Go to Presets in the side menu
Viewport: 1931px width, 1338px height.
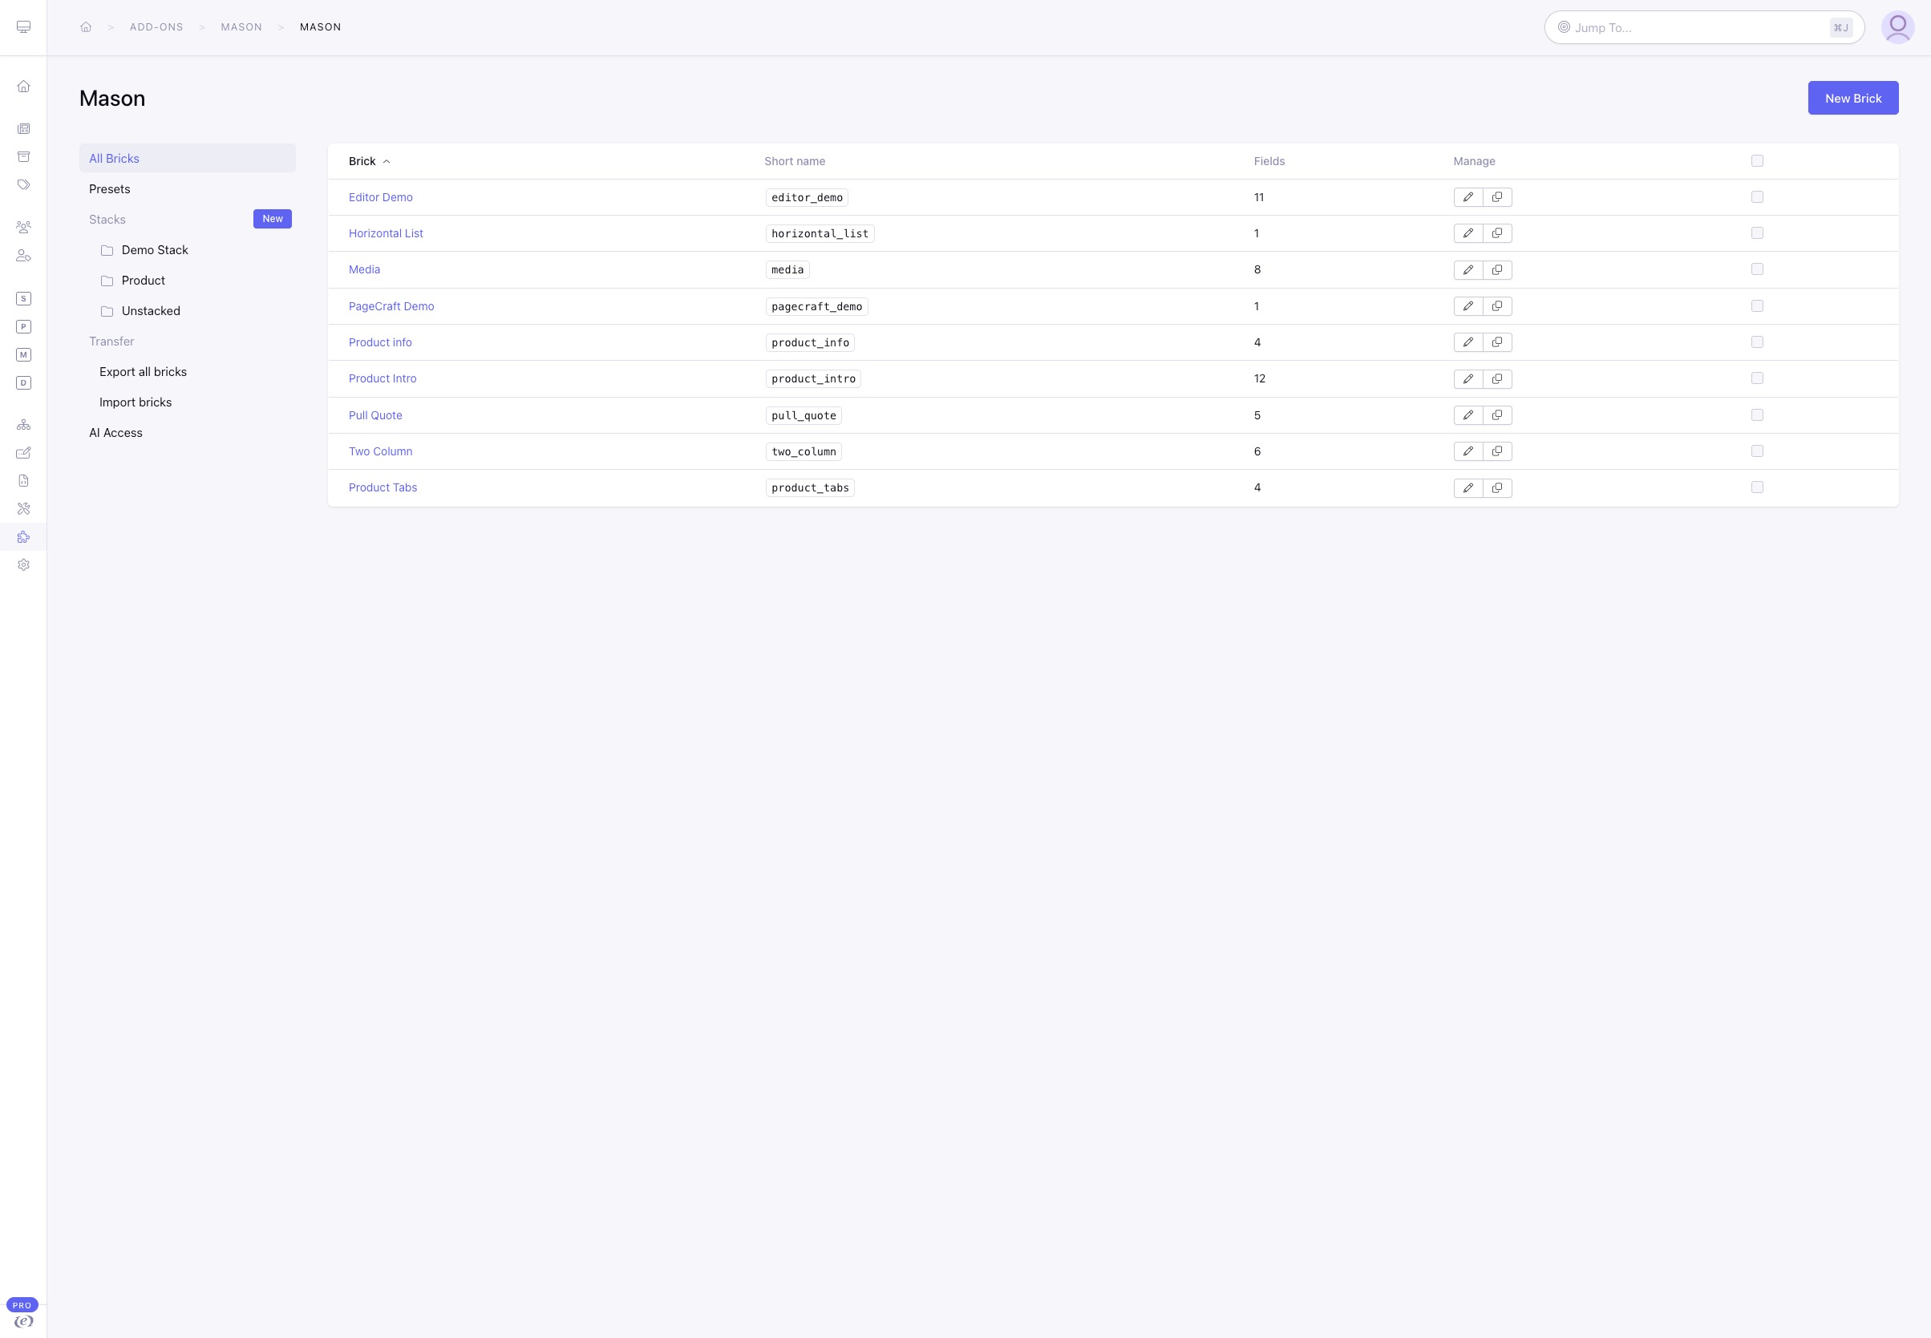110,189
